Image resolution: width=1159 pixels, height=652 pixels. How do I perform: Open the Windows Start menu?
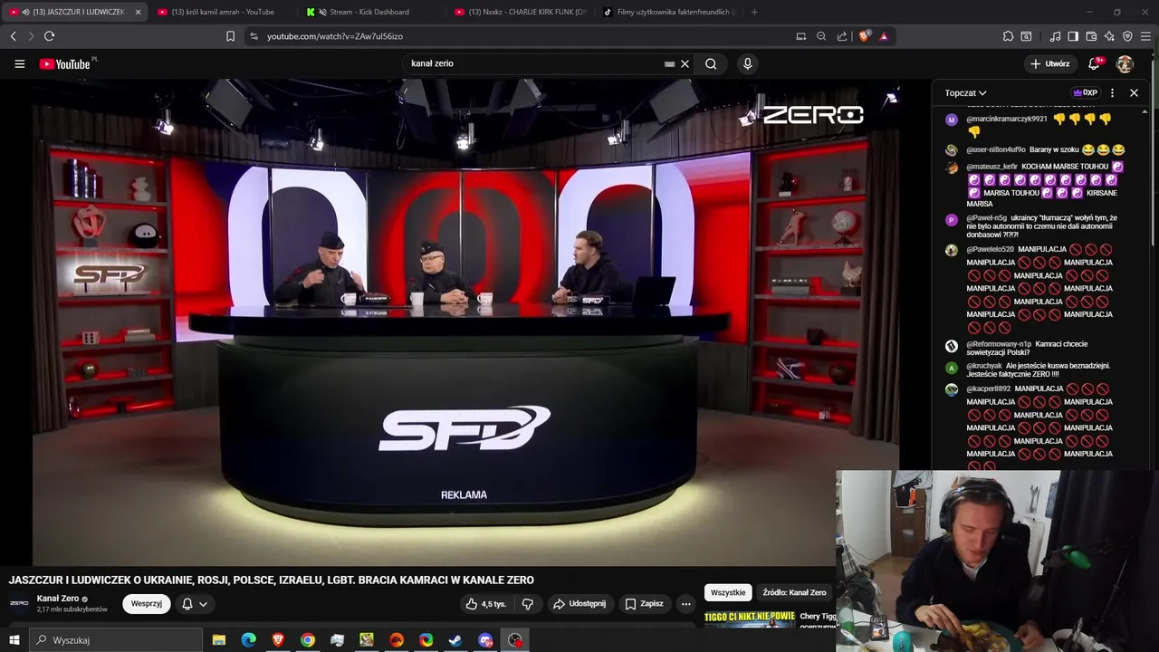(x=14, y=640)
